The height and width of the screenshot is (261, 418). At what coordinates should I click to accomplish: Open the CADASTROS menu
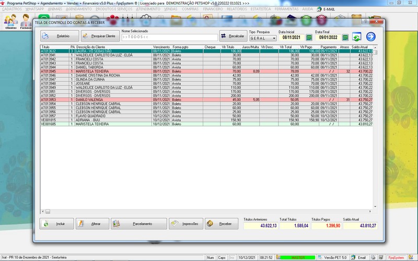coord(12,9)
